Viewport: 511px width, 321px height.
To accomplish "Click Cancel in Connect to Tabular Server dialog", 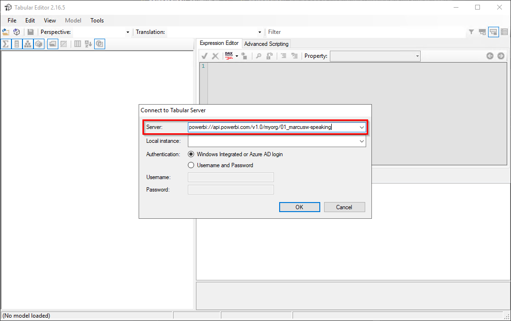I will [344, 207].
